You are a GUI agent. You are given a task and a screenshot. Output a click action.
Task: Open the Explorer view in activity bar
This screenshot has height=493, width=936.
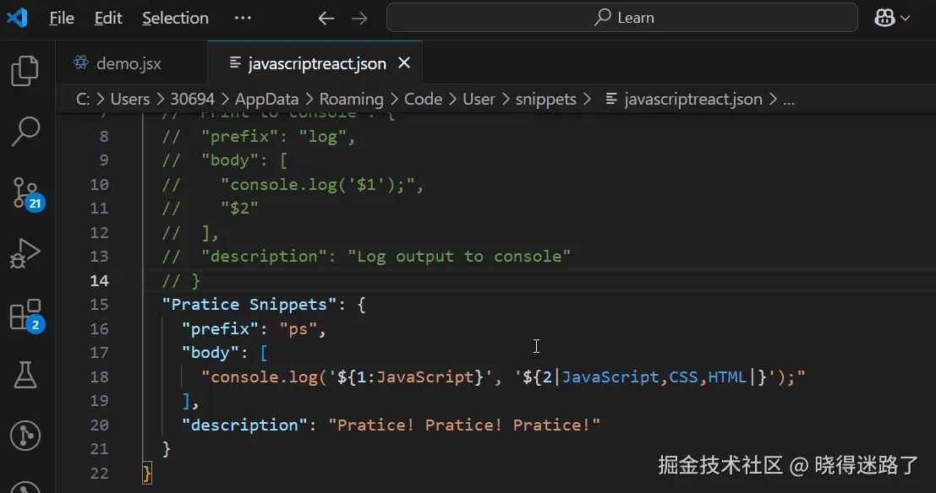(25, 71)
